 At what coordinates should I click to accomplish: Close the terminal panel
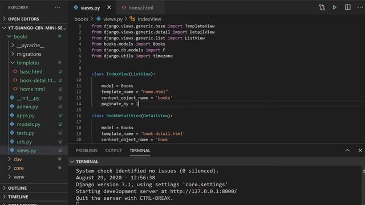pyautogui.click(x=360, y=150)
